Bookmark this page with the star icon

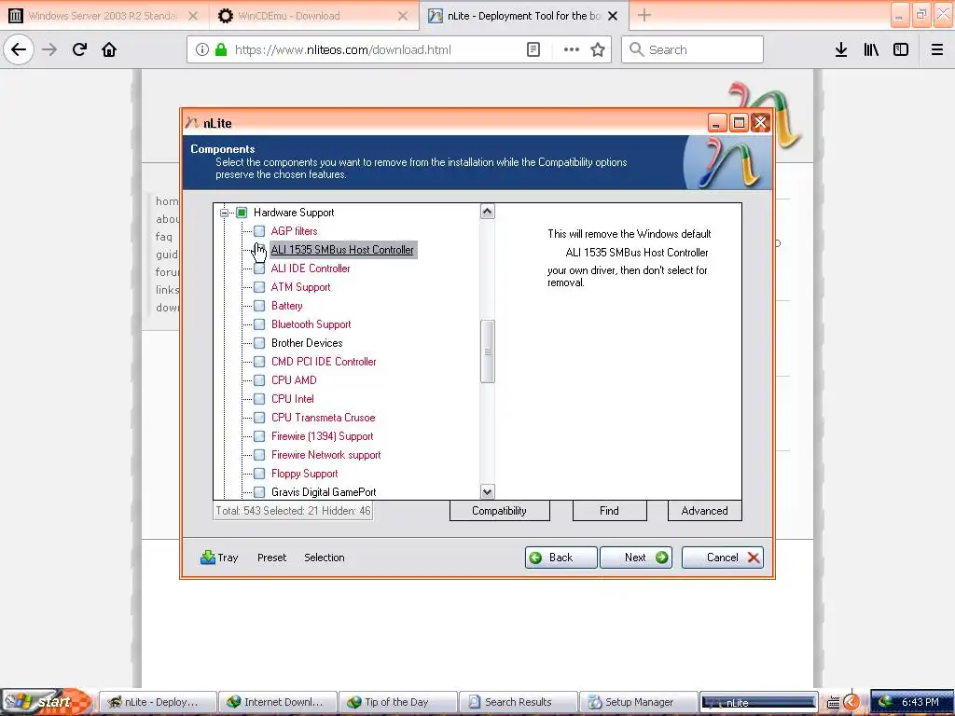point(598,49)
